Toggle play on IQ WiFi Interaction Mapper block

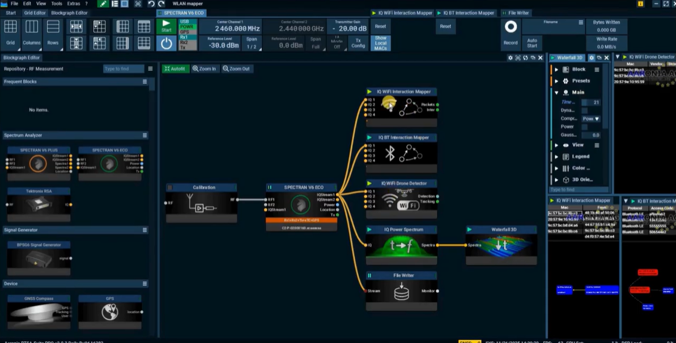tap(370, 92)
